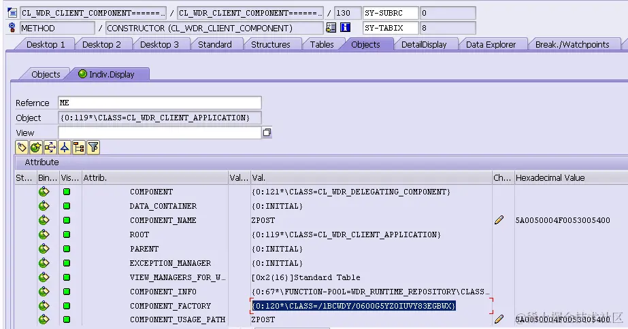
Task: Click the Refernce input field containing ME
Action: click(160, 103)
